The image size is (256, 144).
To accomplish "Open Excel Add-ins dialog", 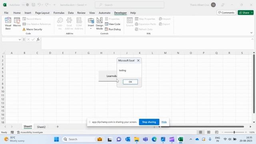I will (x=69, y=24).
